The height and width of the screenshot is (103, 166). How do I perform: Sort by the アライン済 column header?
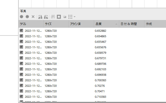(81, 24)
